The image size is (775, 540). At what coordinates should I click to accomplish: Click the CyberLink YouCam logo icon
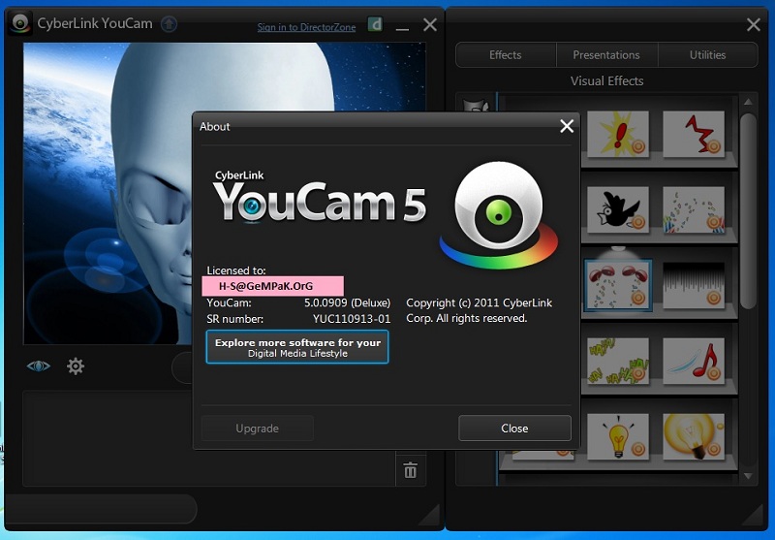click(x=20, y=23)
